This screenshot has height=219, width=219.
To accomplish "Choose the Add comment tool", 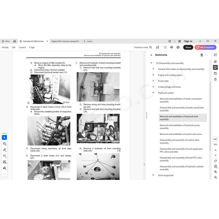I will (4, 144).
